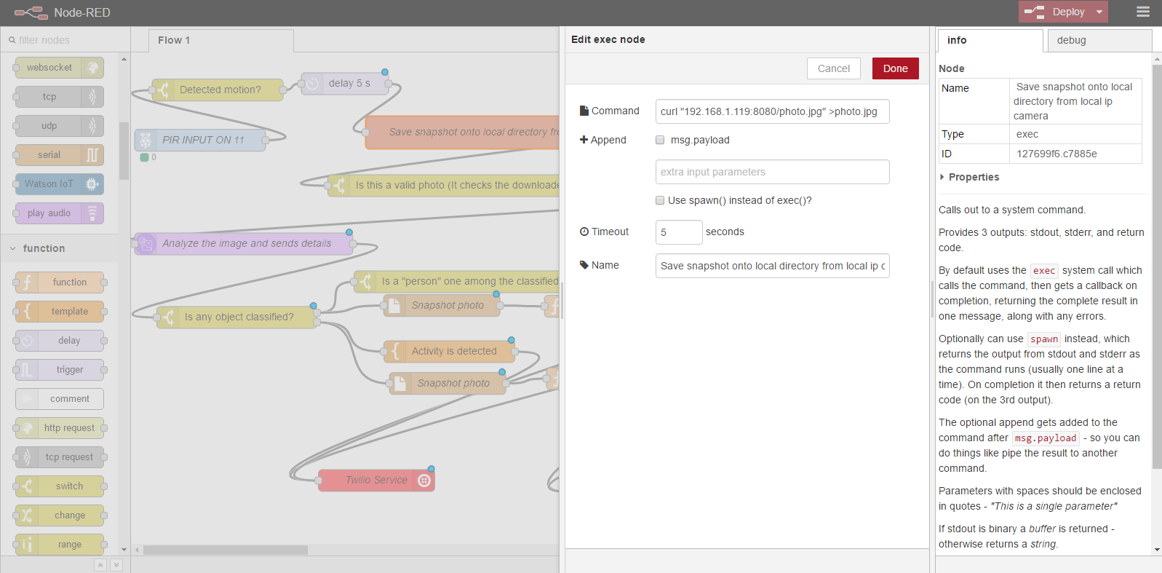Click the Command input field
This screenshot has width=1162, height=573.
pyautogui.click(x=771, y=111)
